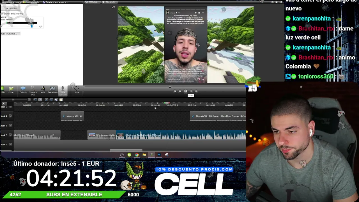The height and width of the screenshot is (202, 359).
Task: Click Import media in the toolbar
Action: point(32,2)
